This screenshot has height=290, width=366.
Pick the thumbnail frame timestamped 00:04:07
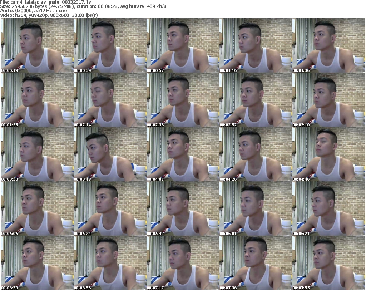click(183, 154)
